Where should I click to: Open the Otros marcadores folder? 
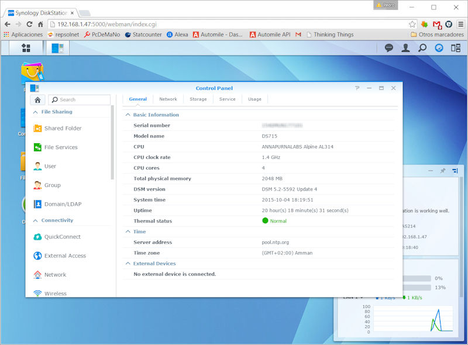click(437, 34)
